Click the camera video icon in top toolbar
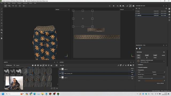171x96 pixels. pos(123,6)
